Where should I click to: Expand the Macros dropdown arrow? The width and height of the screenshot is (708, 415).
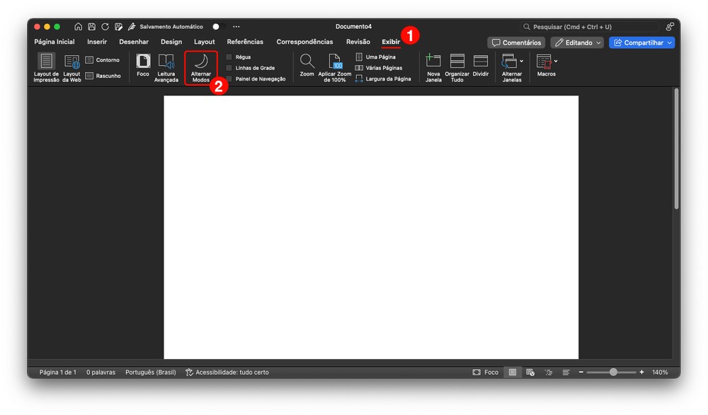[556, 62]
